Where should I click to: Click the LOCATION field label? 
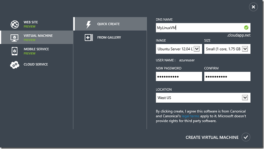pos(163,90)
